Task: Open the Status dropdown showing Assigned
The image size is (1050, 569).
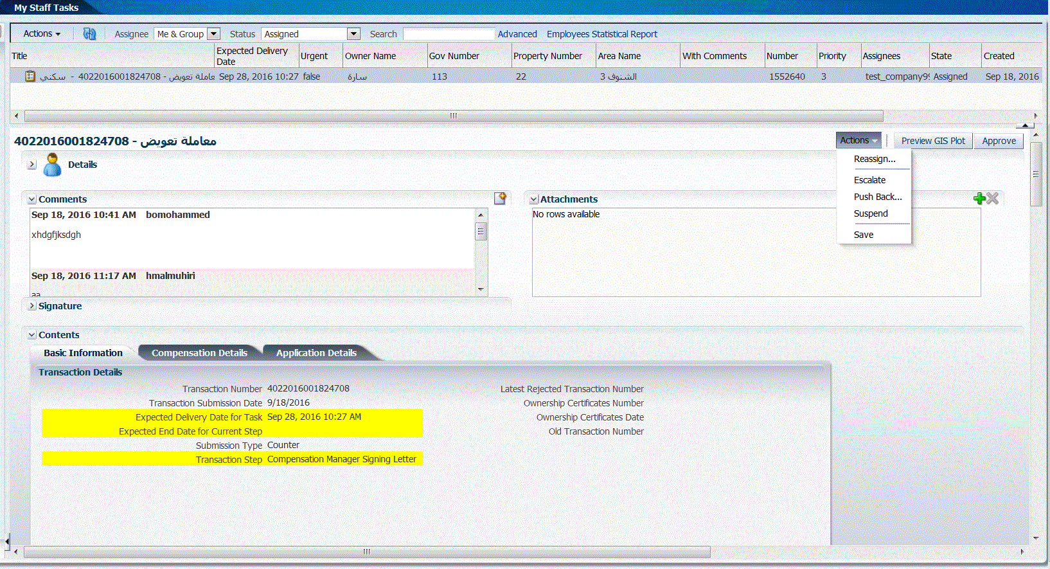Action: click(353, 34)
